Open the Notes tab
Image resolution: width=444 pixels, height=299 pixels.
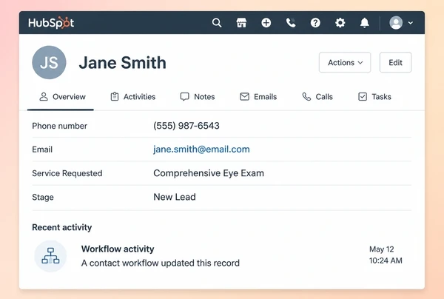(x=198, y=97)
